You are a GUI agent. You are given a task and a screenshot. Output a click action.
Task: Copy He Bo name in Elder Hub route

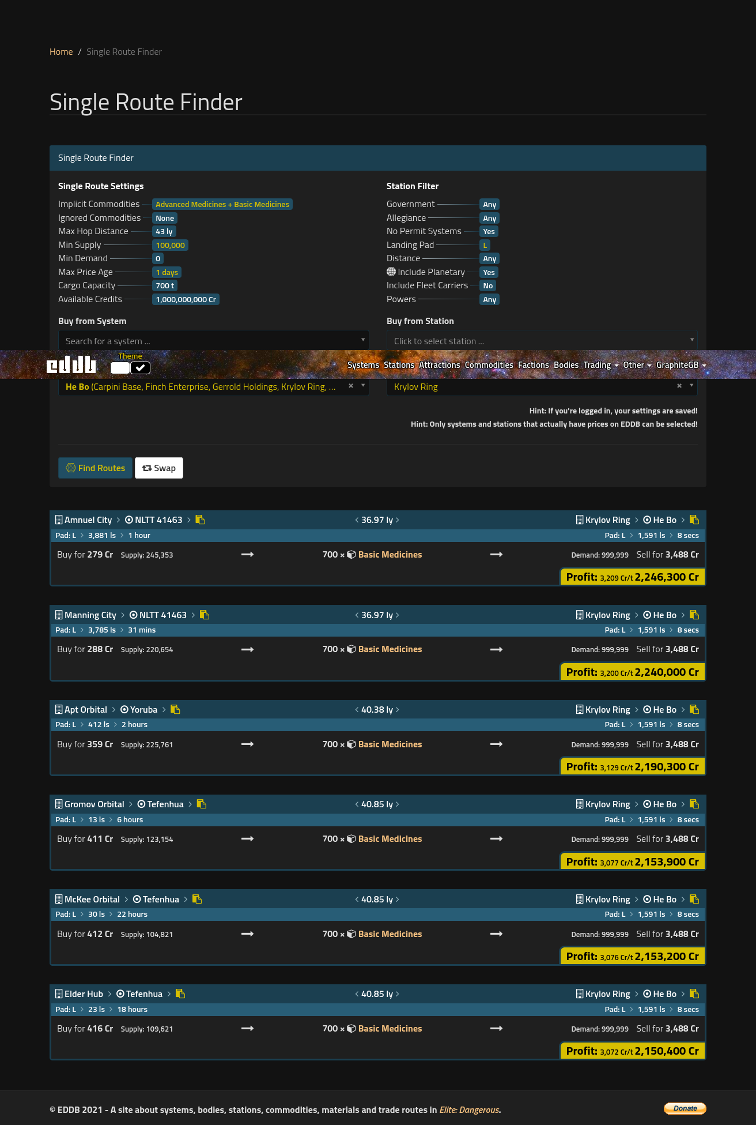(694, 994)
